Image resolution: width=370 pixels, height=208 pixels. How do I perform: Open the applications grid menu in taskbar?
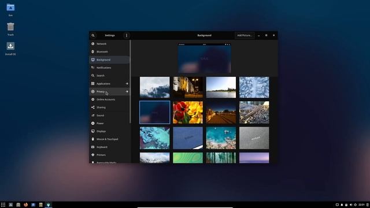(x=3, y=205)
